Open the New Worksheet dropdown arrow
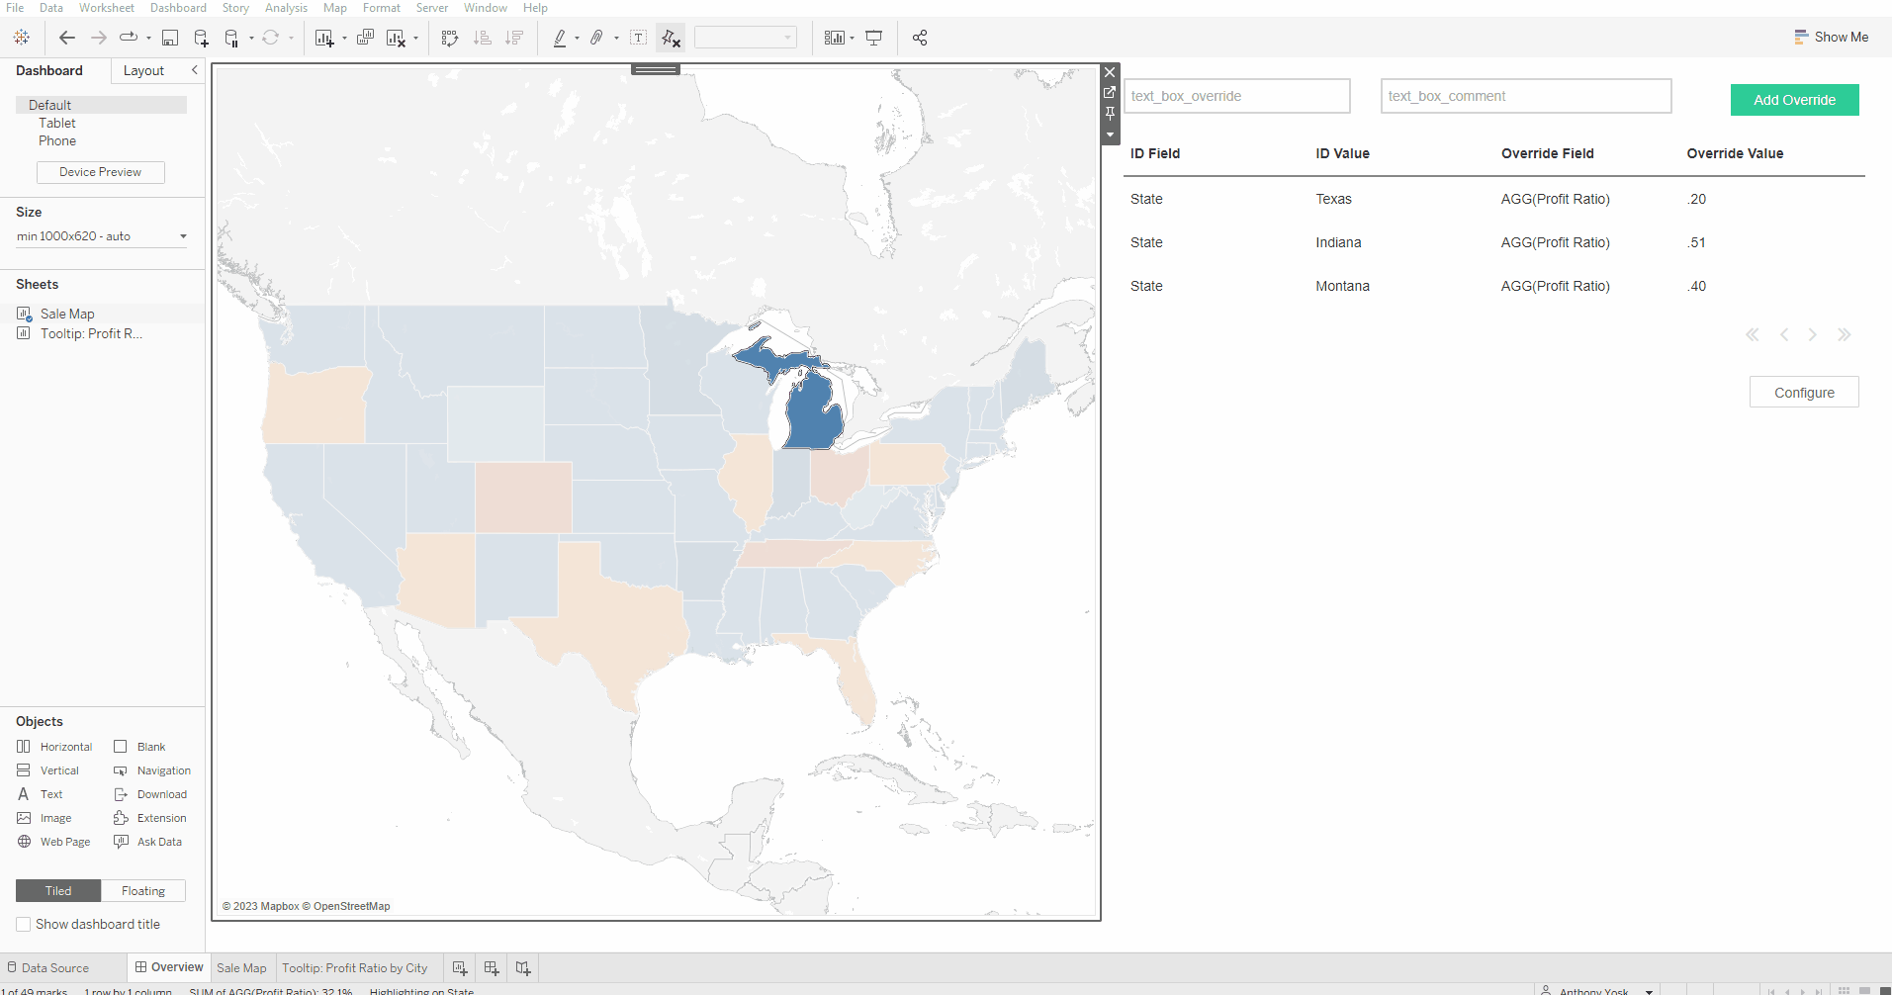 point(344,39)
